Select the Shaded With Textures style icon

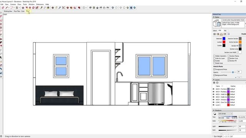131,8
